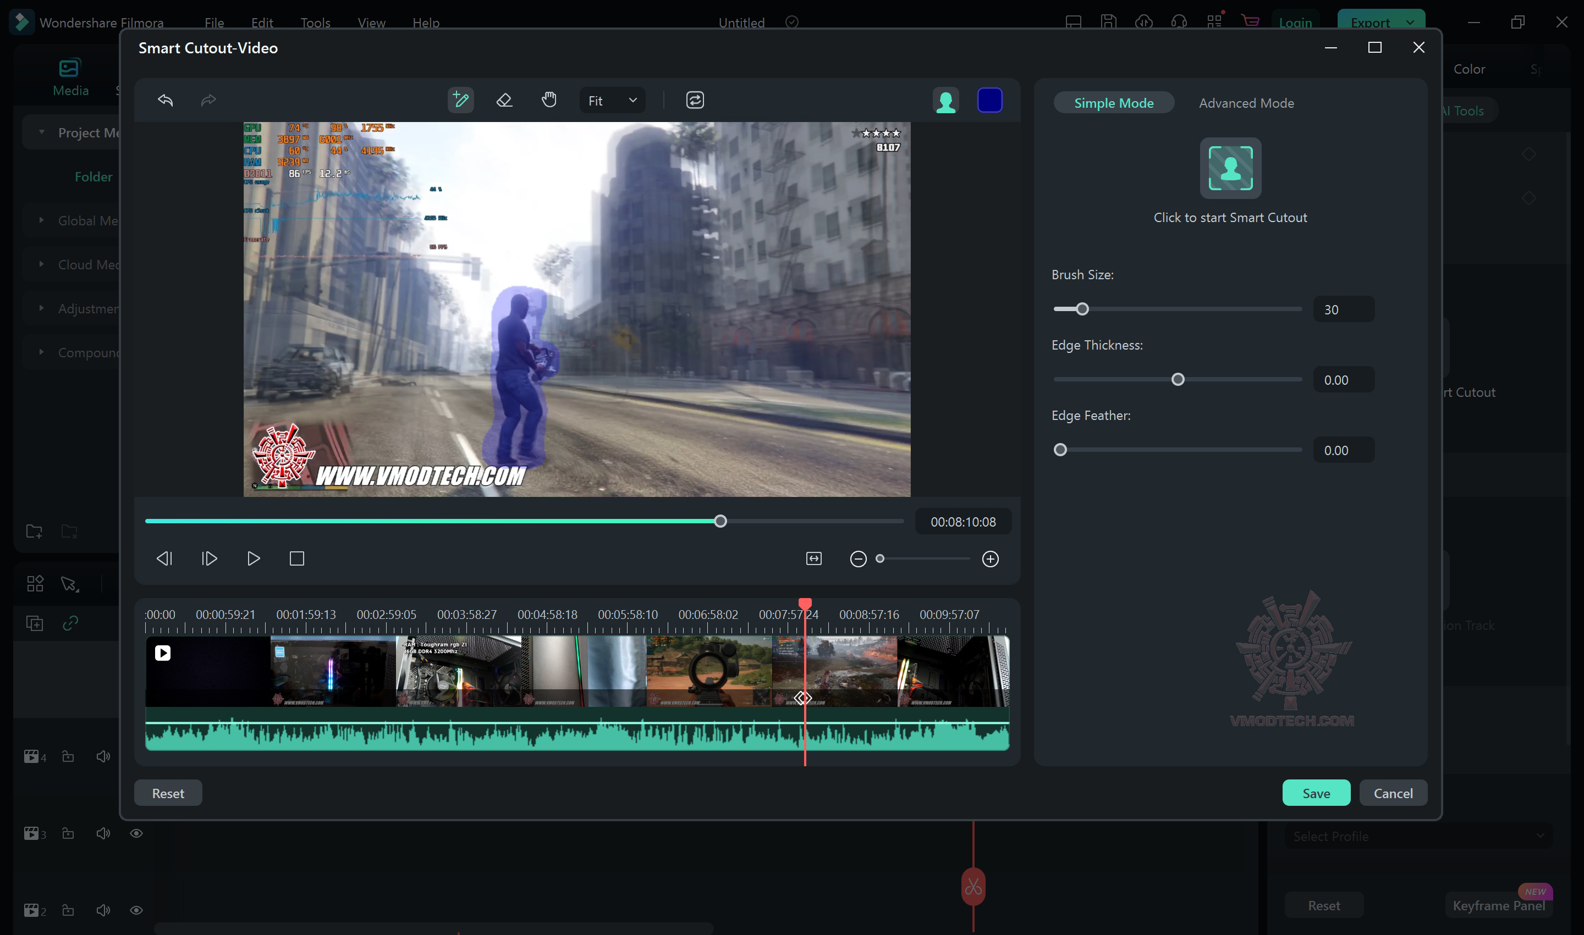Play the cutout preview video
The width and height of the screenshot is (1584, 935).
click(254, 559)
